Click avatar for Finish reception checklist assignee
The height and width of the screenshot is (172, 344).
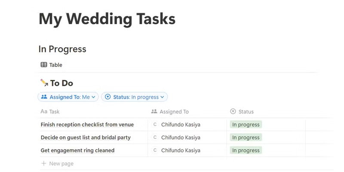155,125
